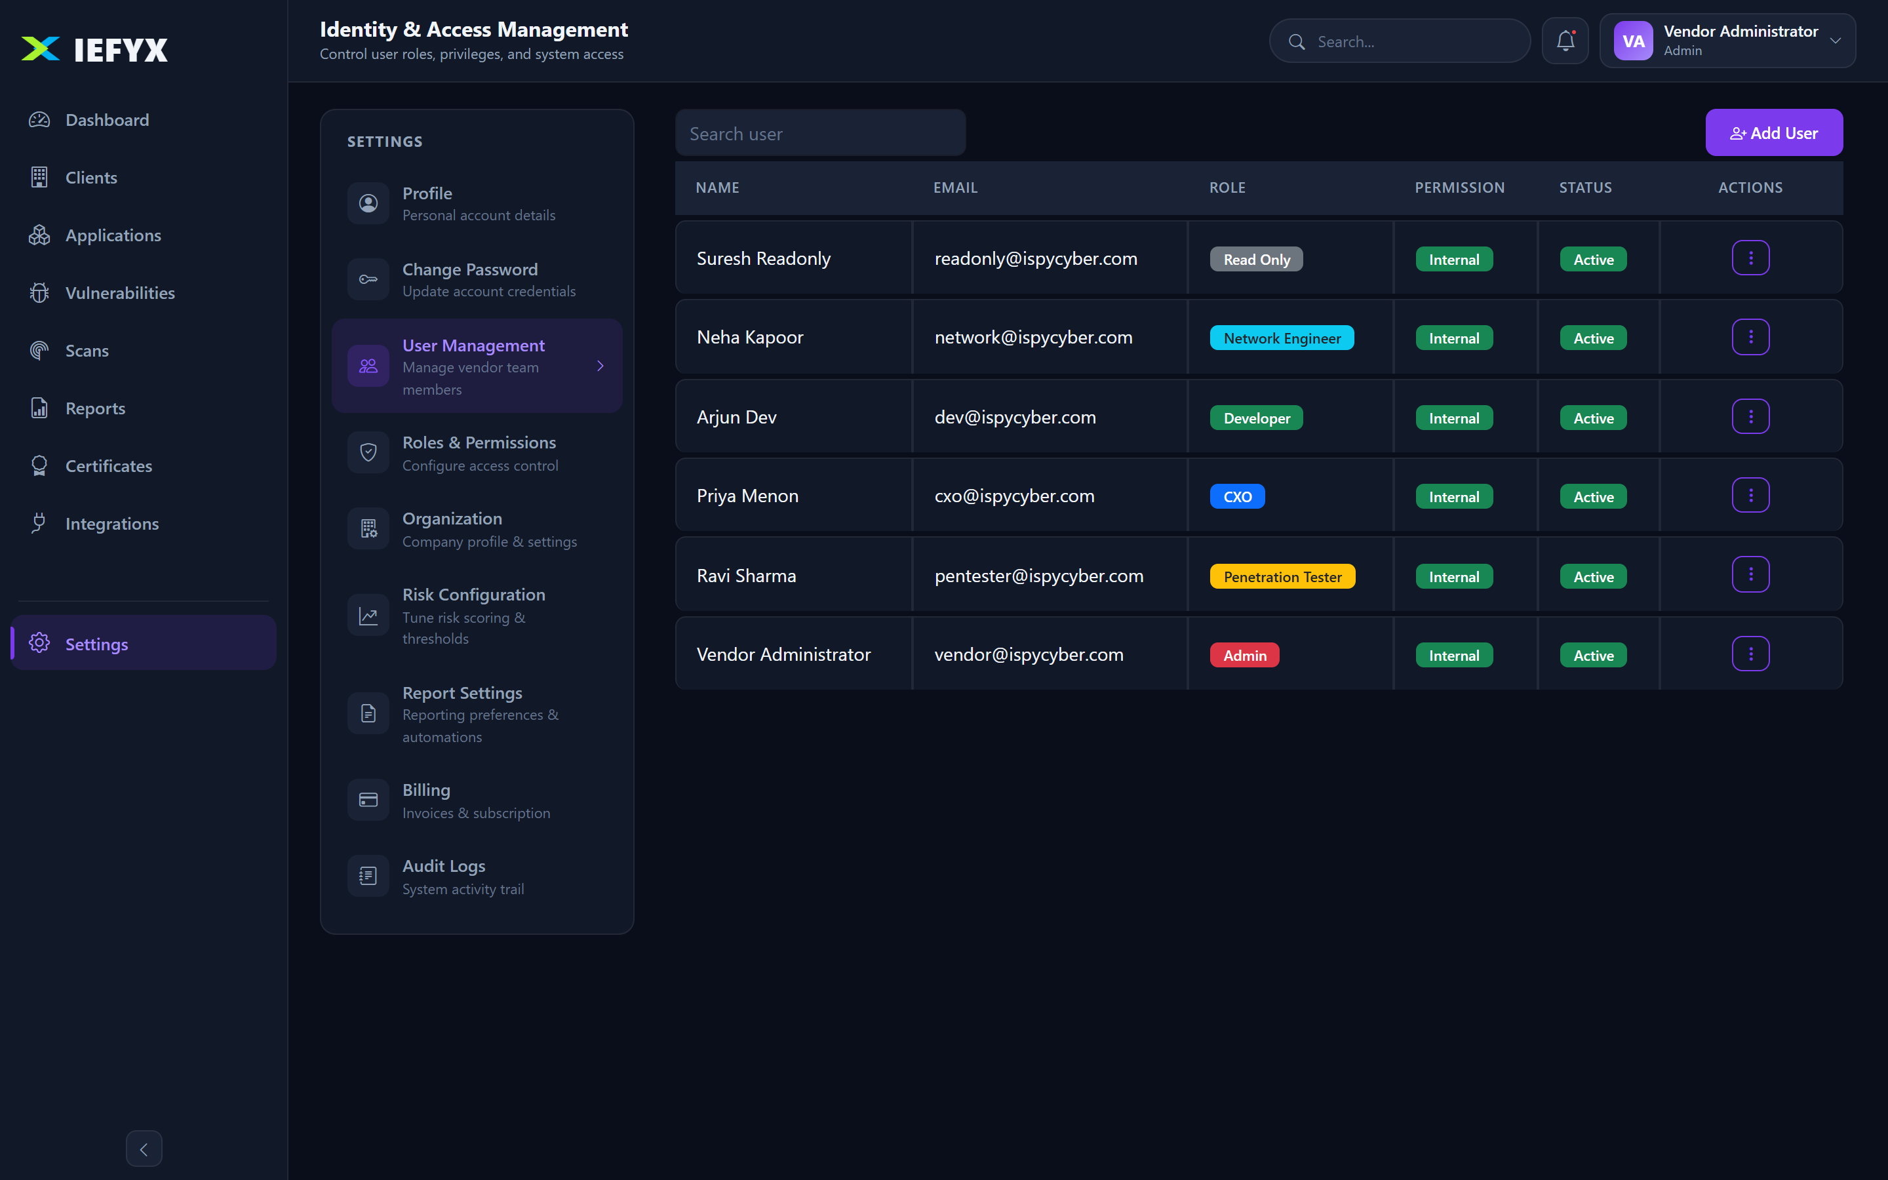This screenshot has width=1888, height=1180.
Task: Click the VA avatar badge
Action: pos(1633,41)
